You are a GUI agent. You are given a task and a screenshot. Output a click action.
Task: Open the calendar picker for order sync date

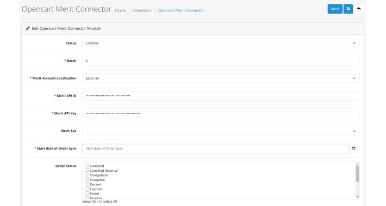[x=353, y=149]
